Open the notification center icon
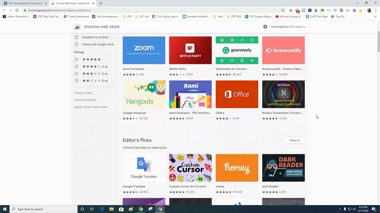 click(374, 209)
